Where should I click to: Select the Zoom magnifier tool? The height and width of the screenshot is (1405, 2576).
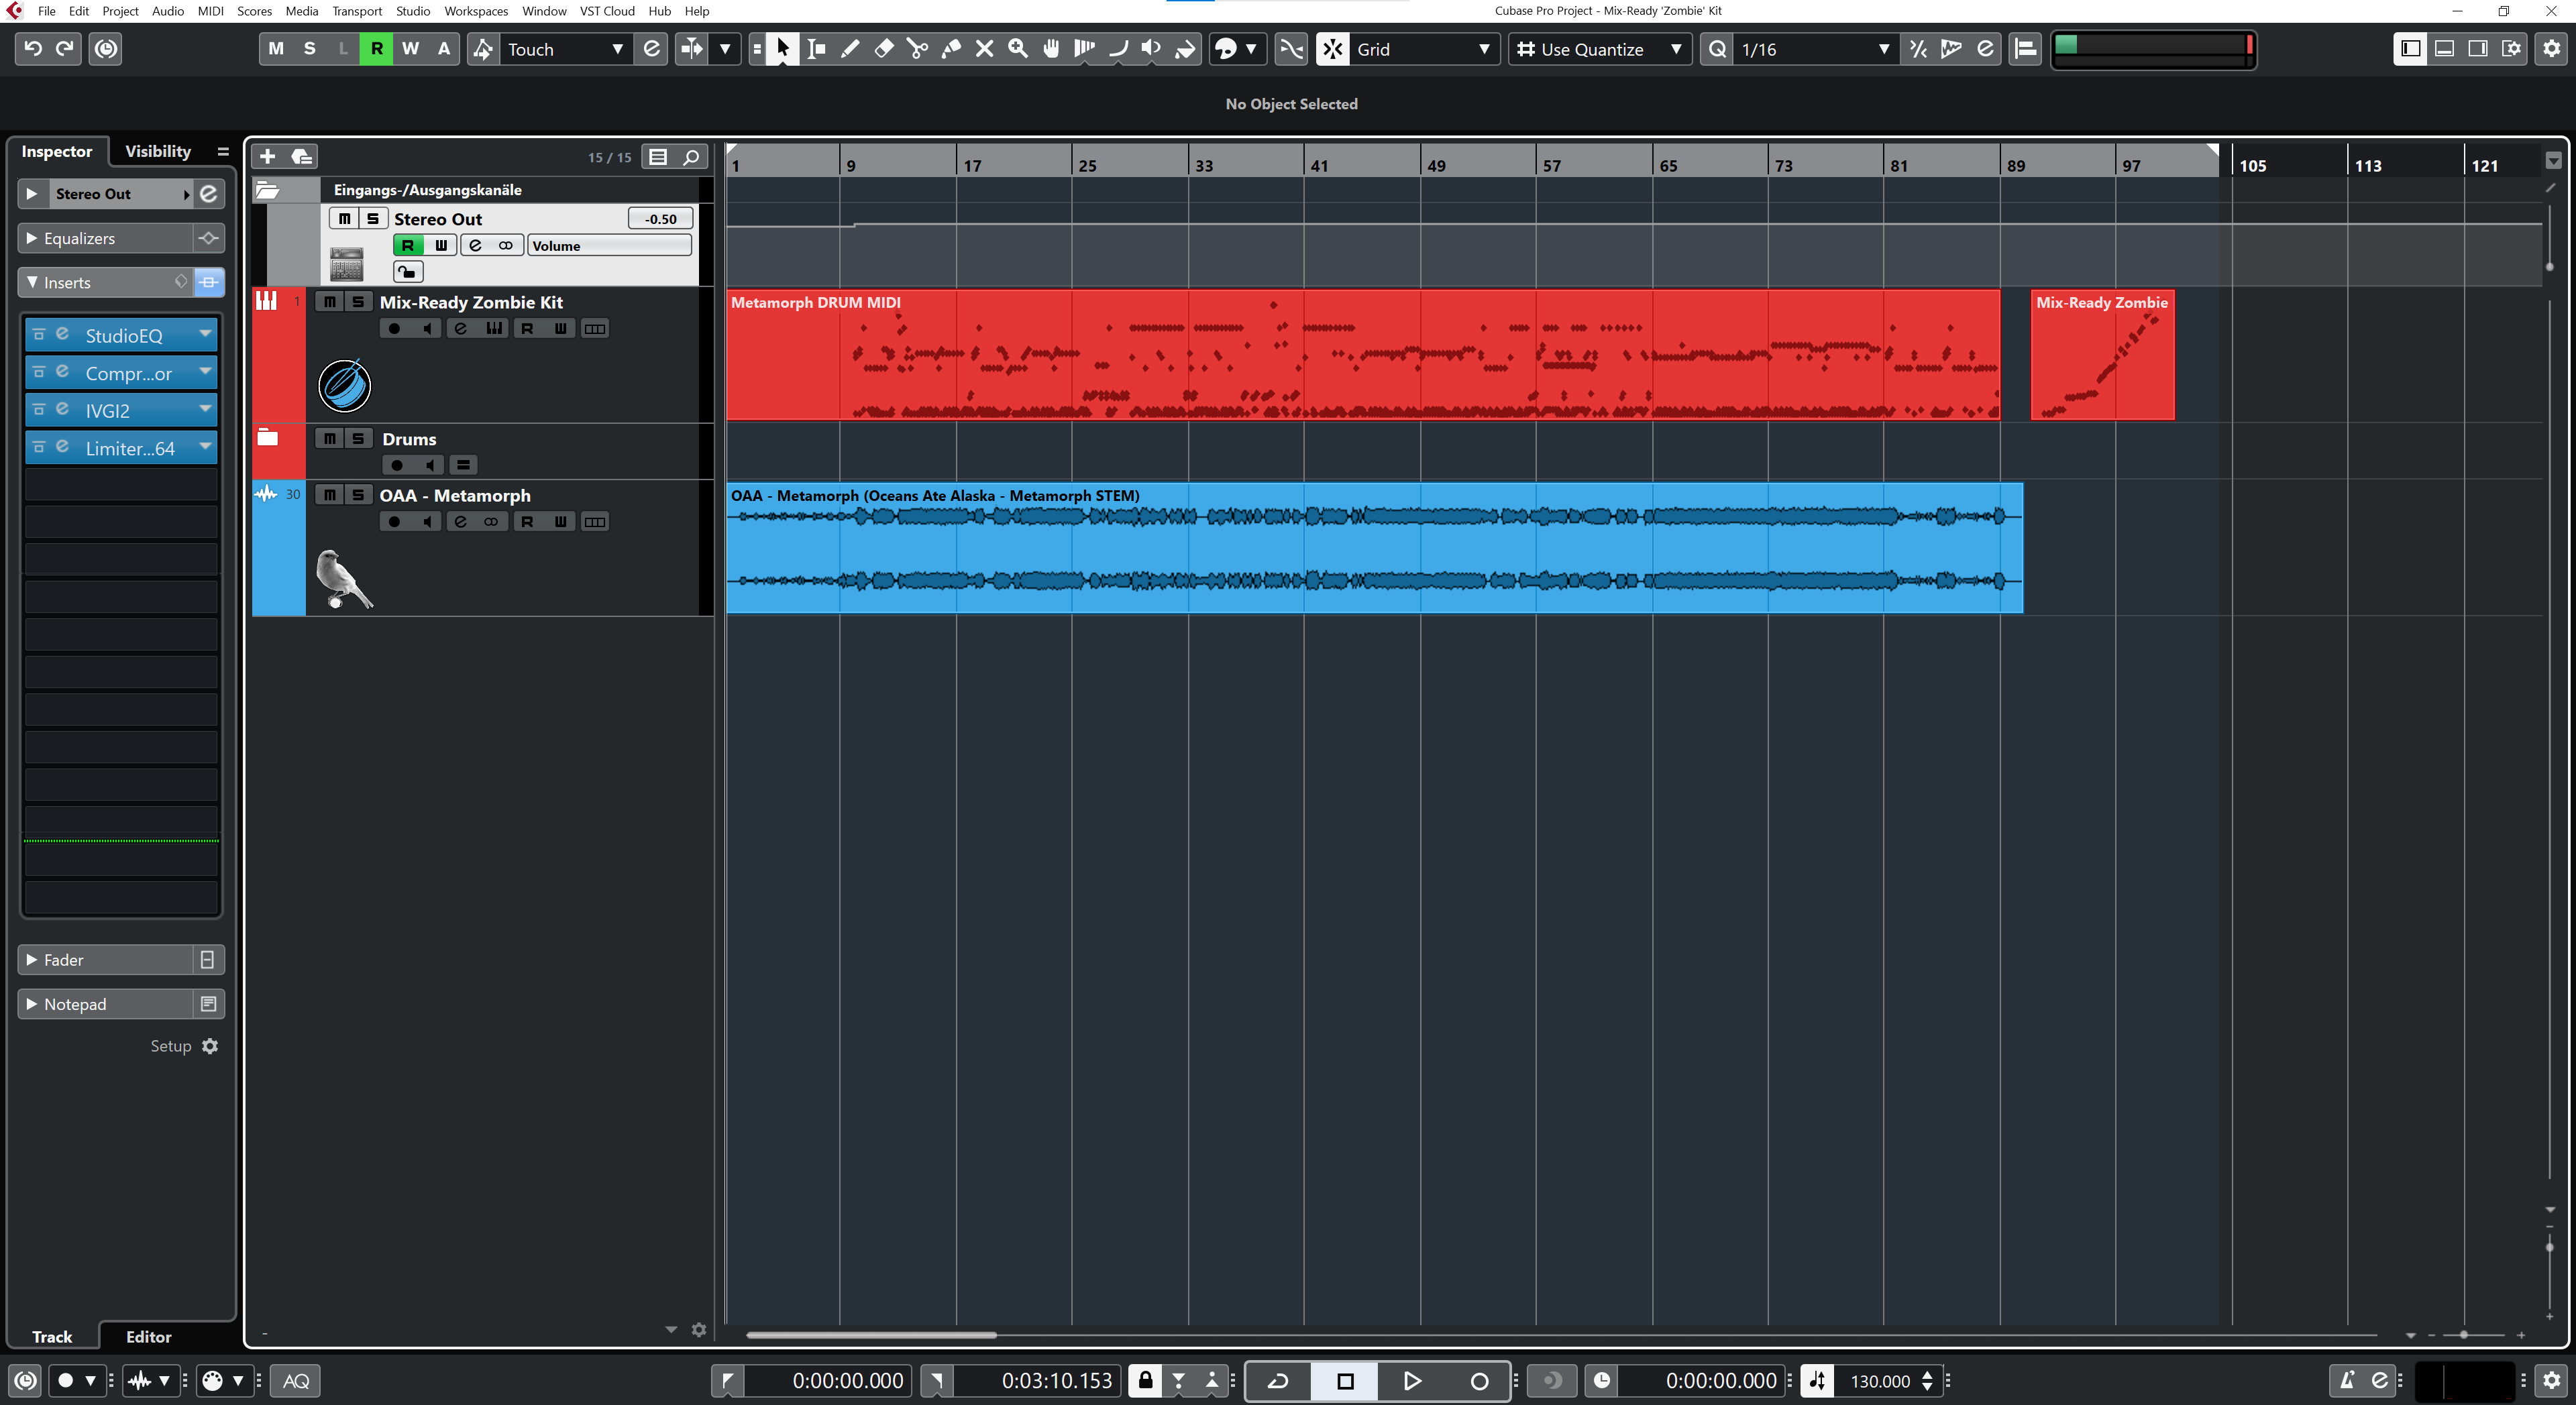pyautogui.click(x=1018, y=49)
